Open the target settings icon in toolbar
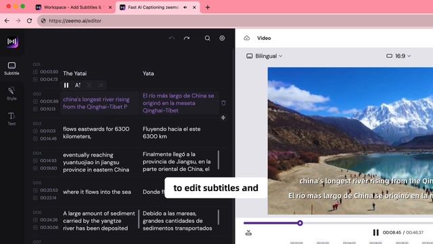The image size is (433, 244). point(222,38)
